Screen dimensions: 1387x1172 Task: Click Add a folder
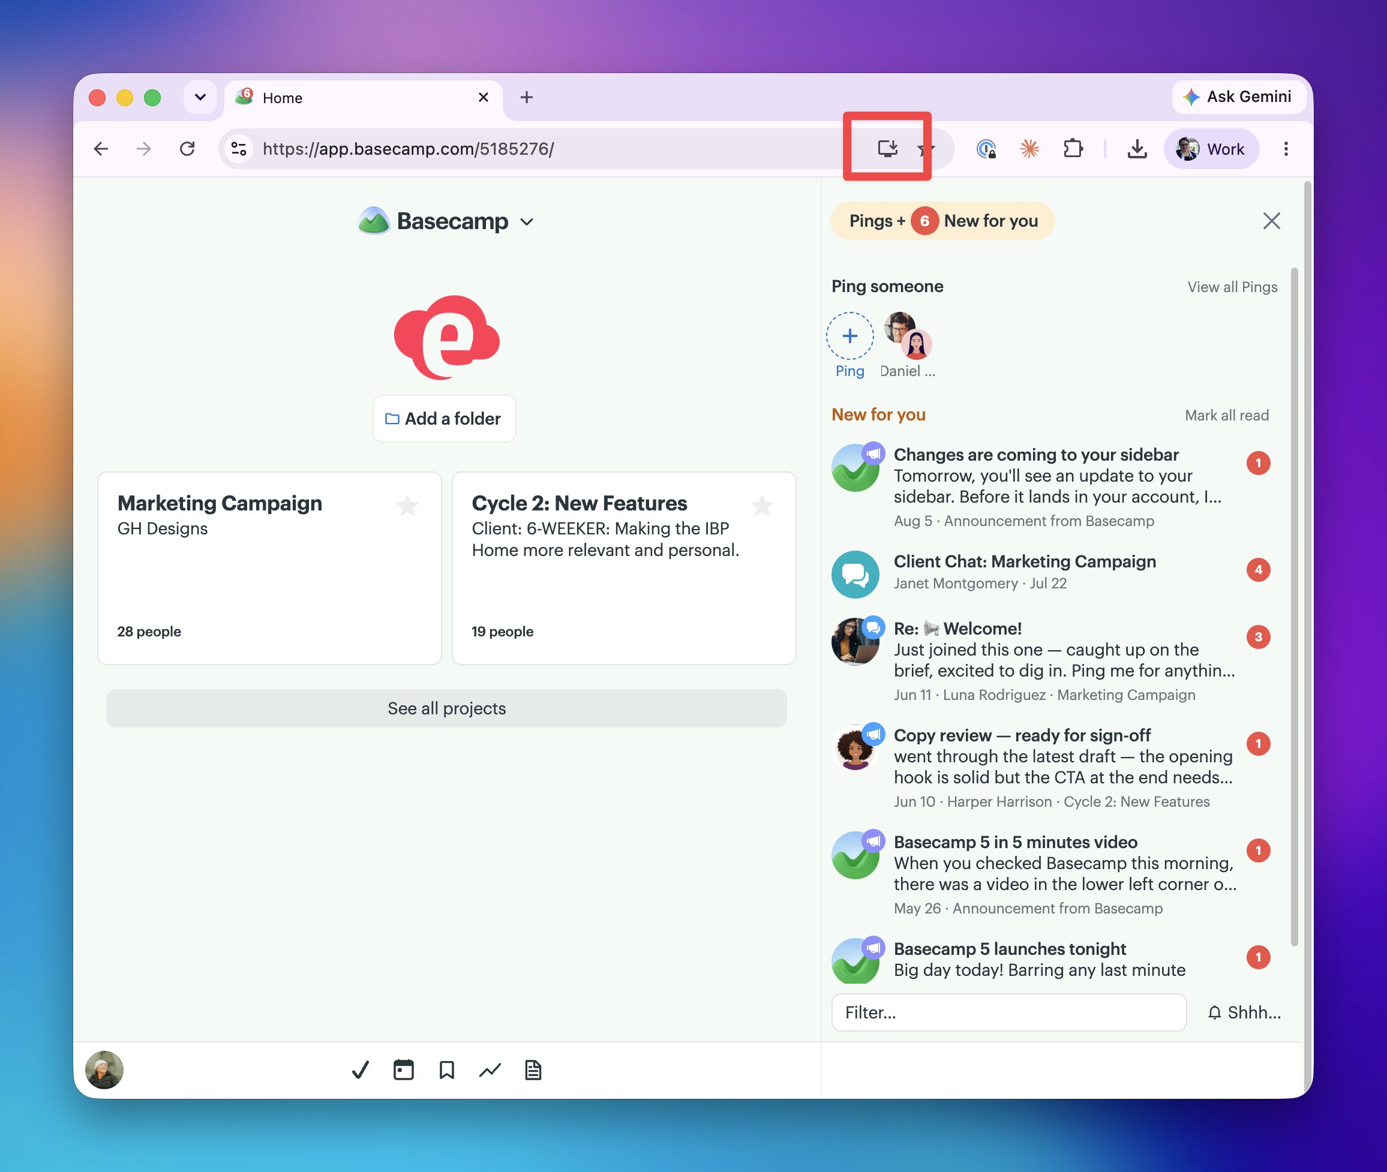(x=444, y=419)
